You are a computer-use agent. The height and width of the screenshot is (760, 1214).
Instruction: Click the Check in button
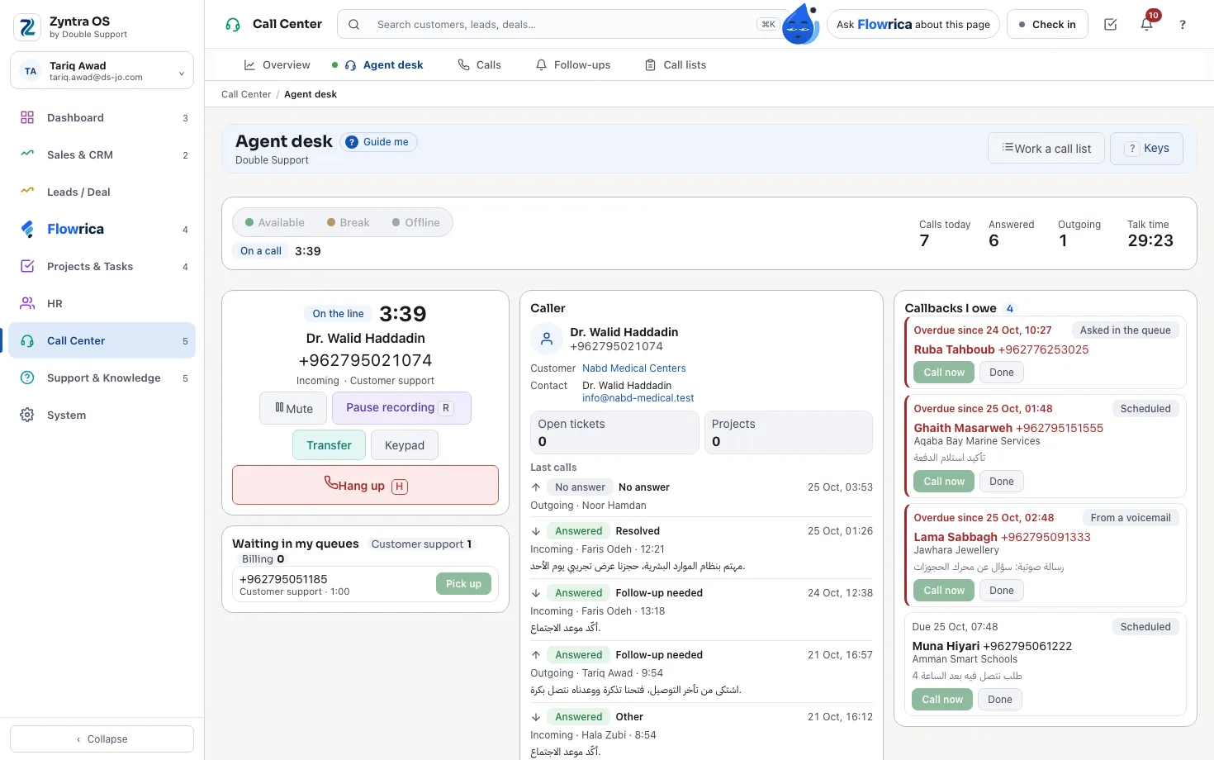1047,25
